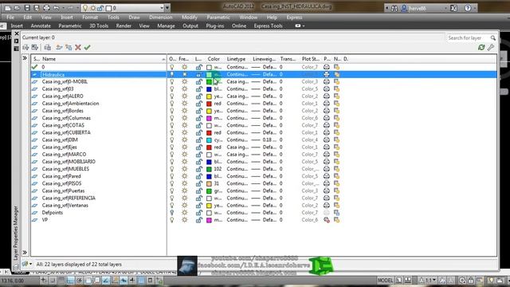Viewport: 510px width, 287px height.
Task: Click the Plot St... column header
Action: point(311,59)
